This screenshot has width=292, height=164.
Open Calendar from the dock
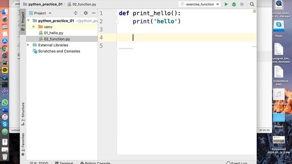pos(5,26)
